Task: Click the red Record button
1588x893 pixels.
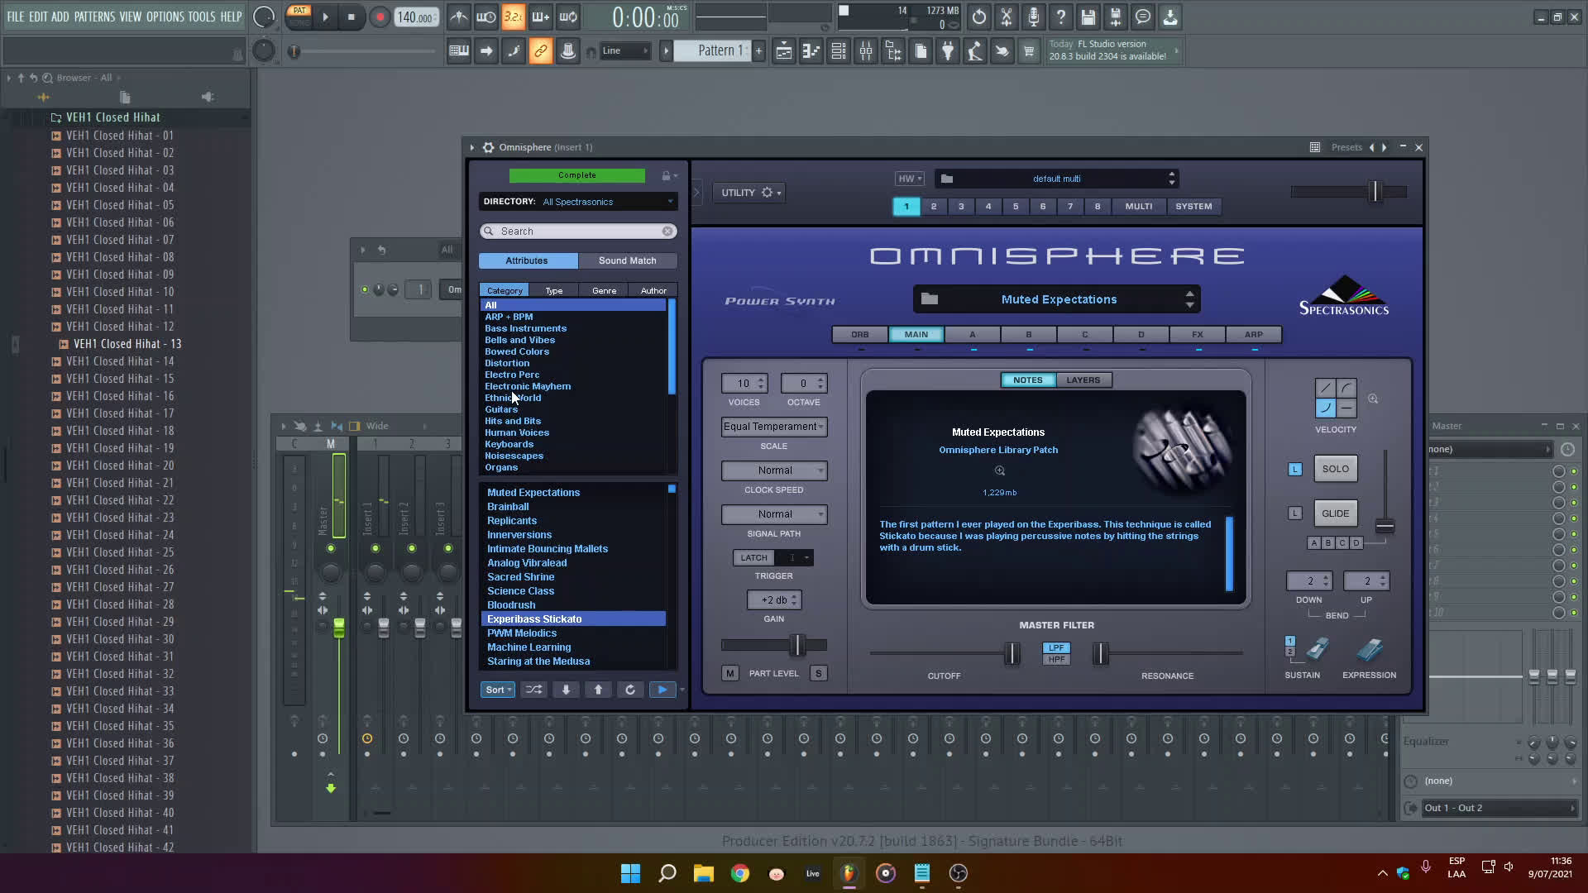Action: click(380, 17)
